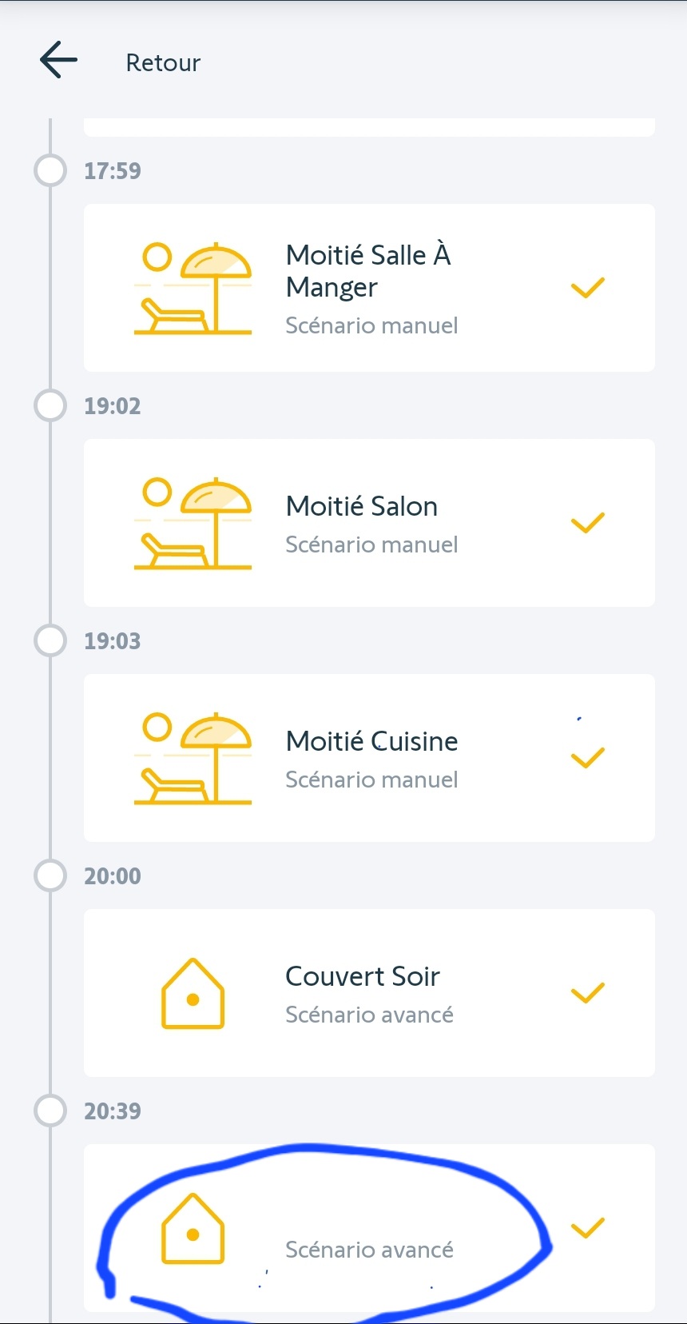Viewport: 687px width, 1324px height.
Task: Open the Moitié Salon scenario title
Action: (x=362, y=506)
